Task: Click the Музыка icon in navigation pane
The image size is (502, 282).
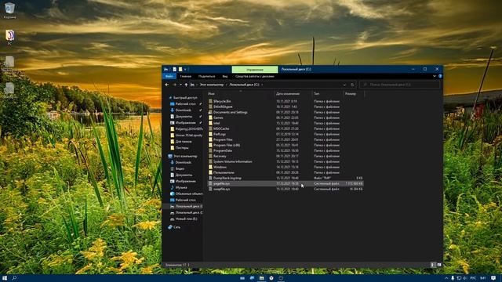Action: coord(173,187)
